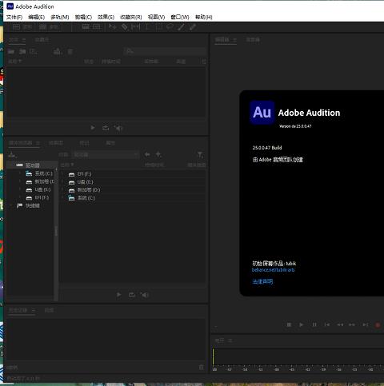
Task: Click Play in the editor transport
Action: click(302, 324)
